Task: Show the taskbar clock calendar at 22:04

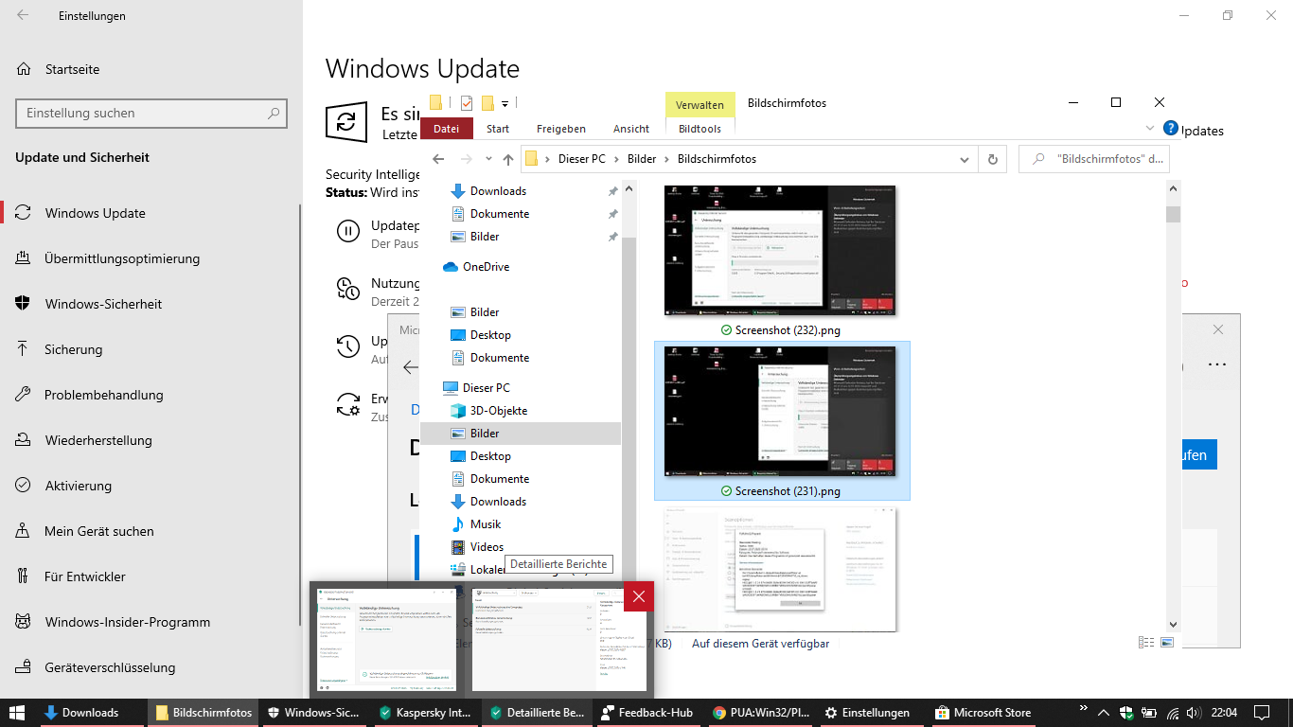Action: click(x=1225, y=713)
